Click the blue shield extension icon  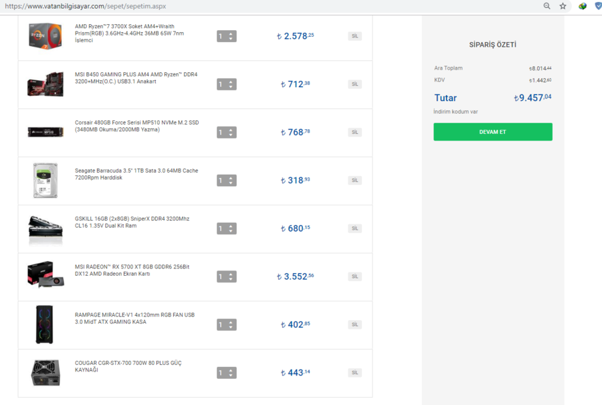pos(598,6)
